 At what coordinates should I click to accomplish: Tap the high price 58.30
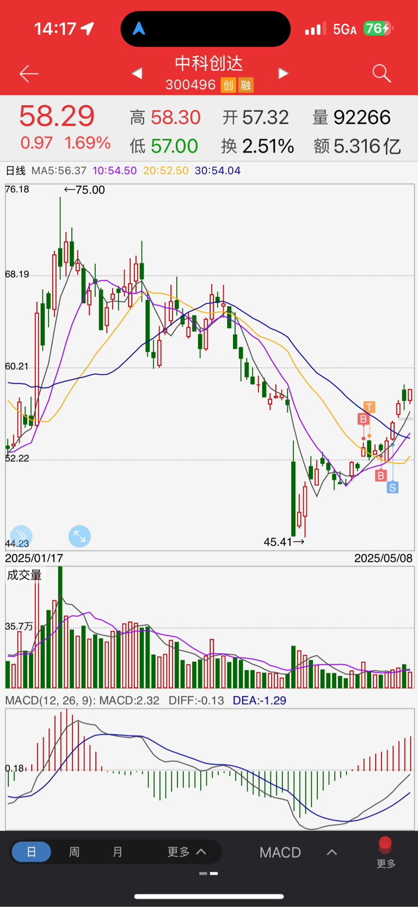tap(176, 117)
